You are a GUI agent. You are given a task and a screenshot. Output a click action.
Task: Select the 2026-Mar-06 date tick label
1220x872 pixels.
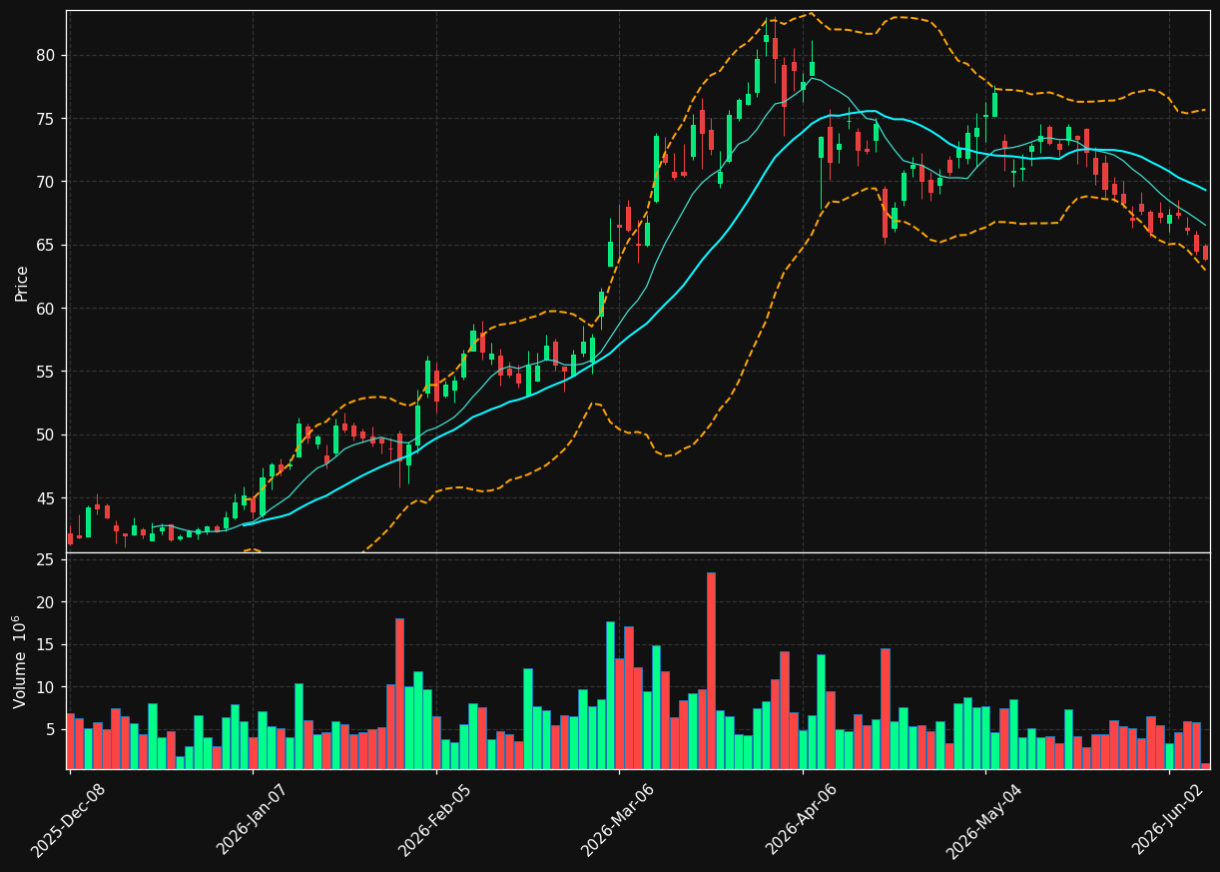pos(617,819)
